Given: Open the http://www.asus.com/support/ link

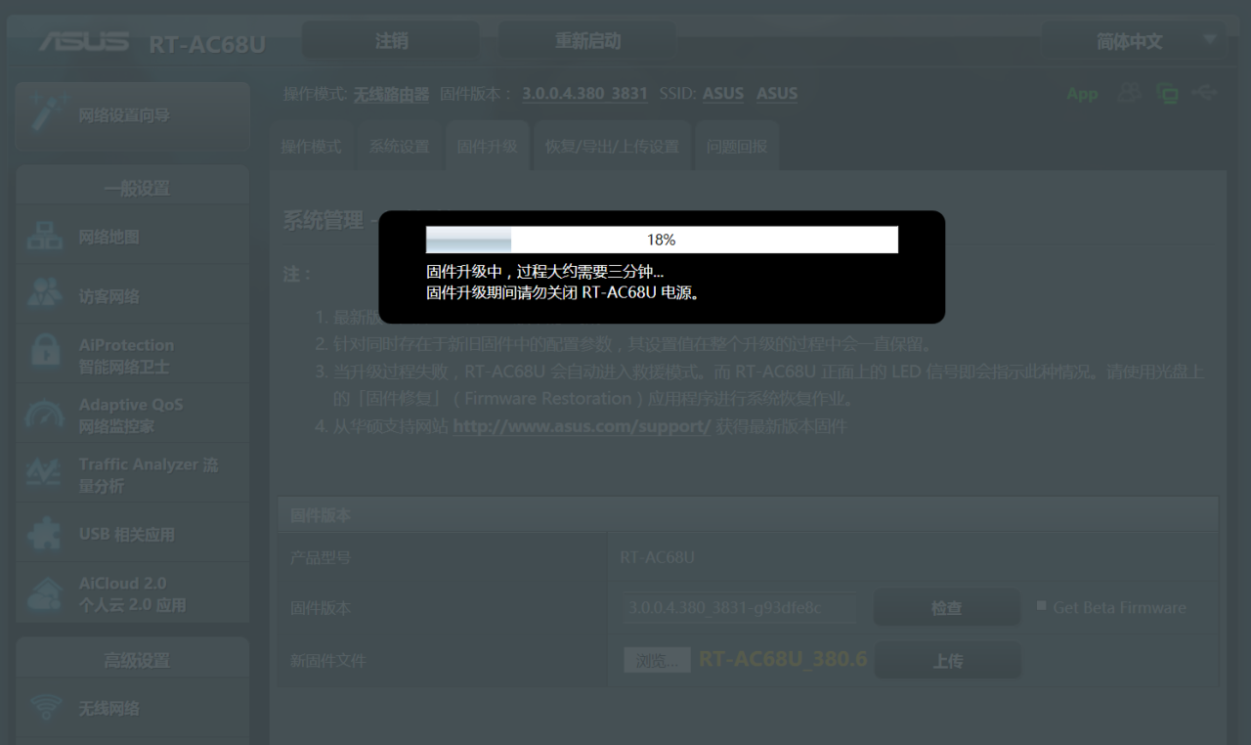Looking at the screenshot, I should pyautogui.click(x=582, y=427).
